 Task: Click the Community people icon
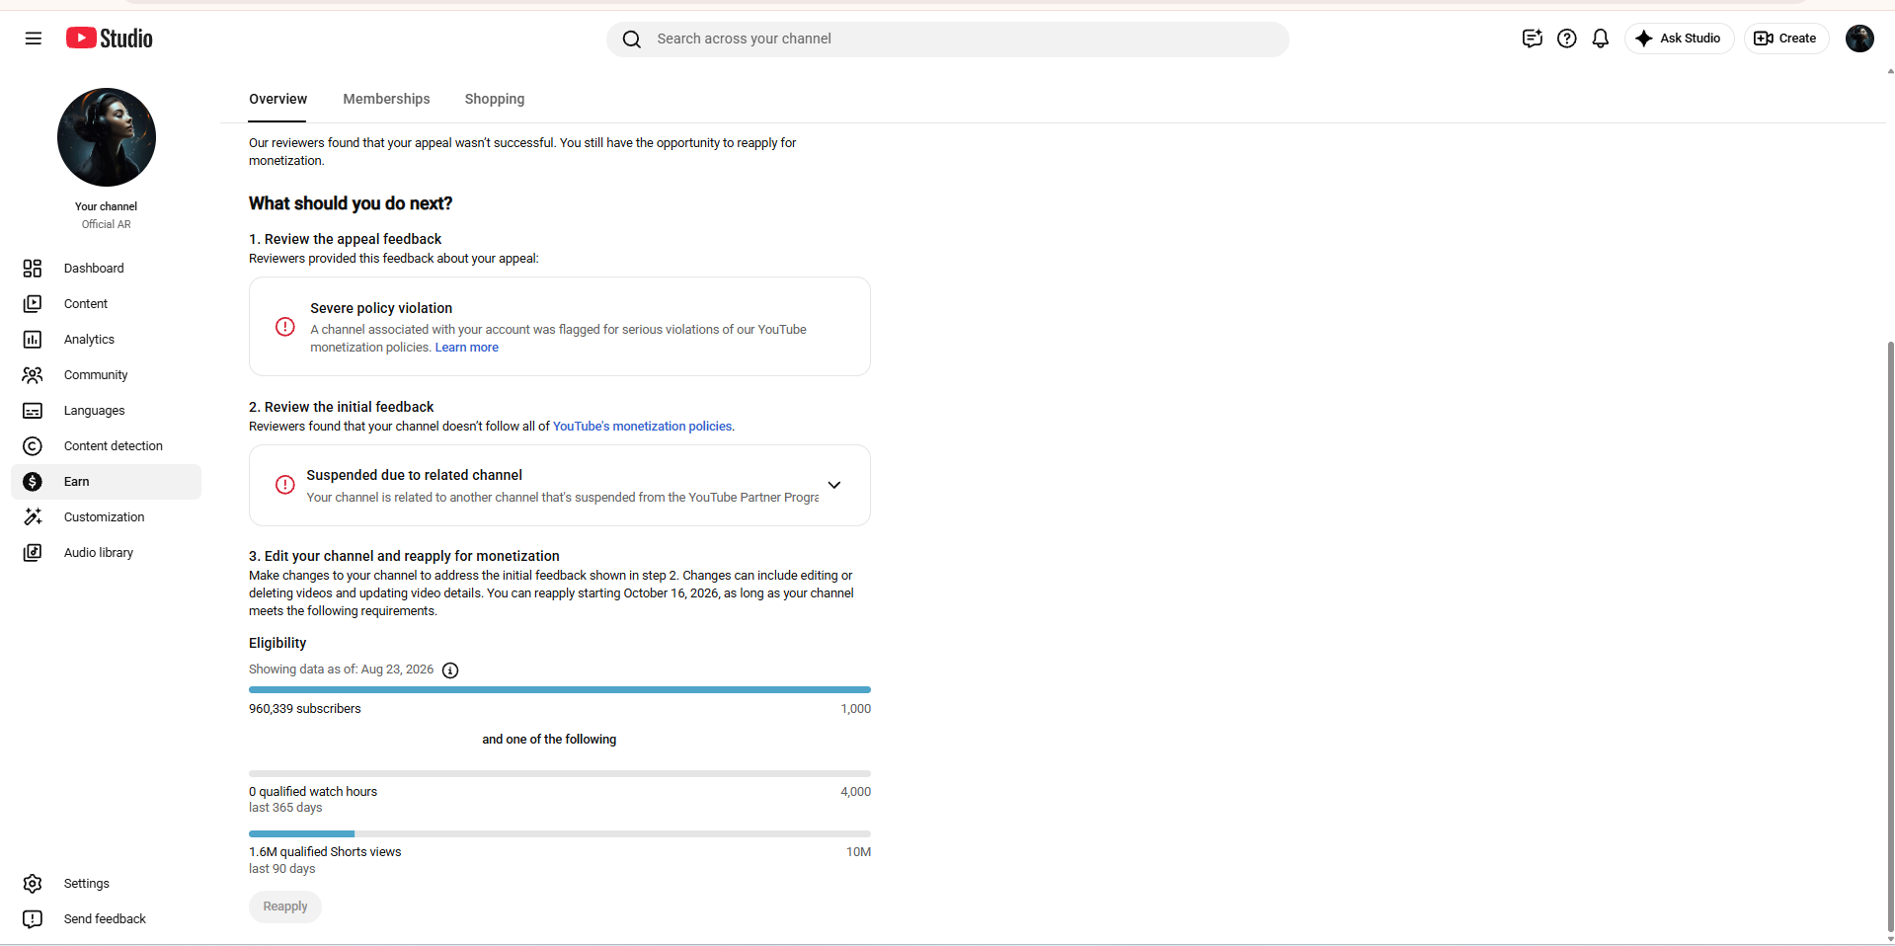[x=33, y=375]
